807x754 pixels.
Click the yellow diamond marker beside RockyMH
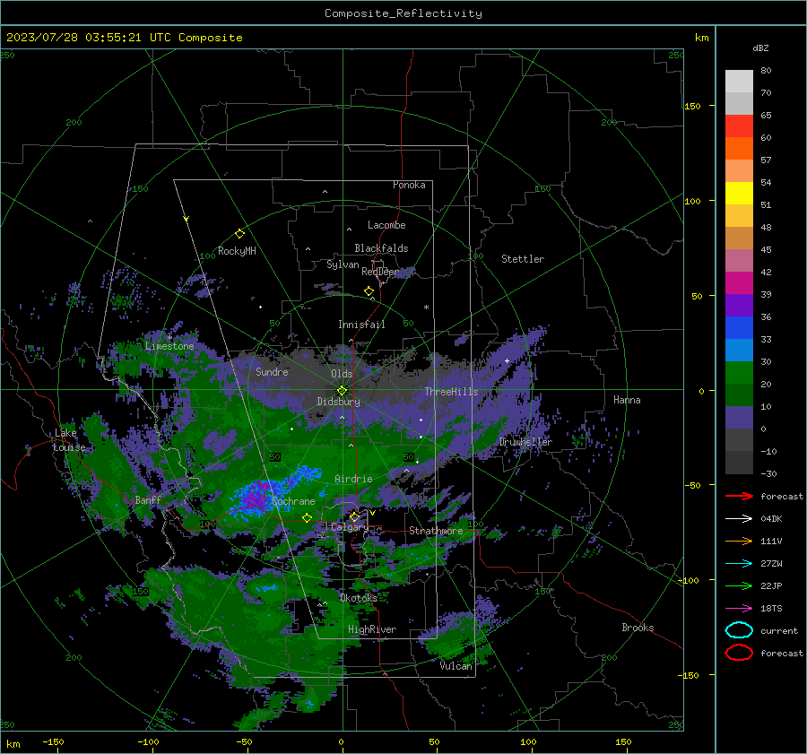[x=239, y=234]
